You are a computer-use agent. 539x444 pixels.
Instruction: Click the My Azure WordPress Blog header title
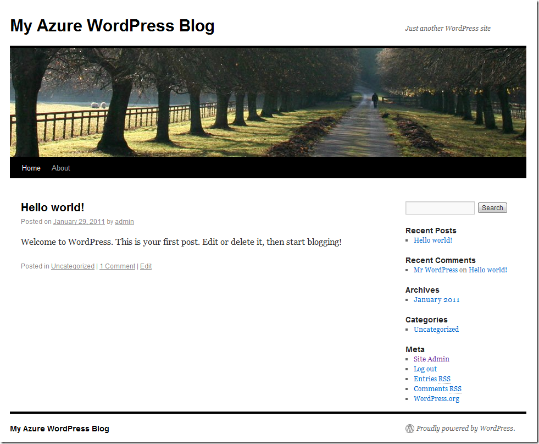tap(113, 26)
